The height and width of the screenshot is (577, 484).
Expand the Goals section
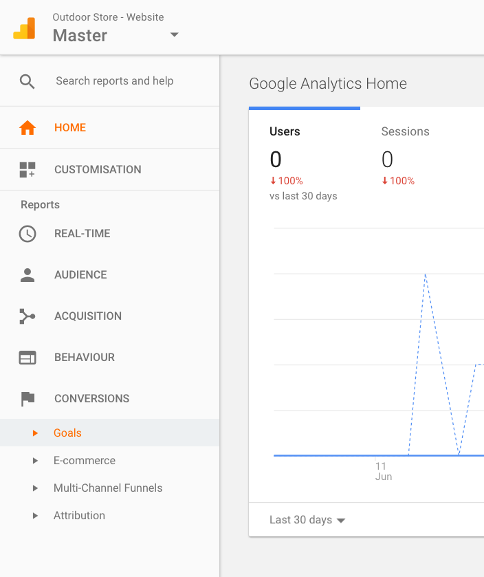pos(36,433)
